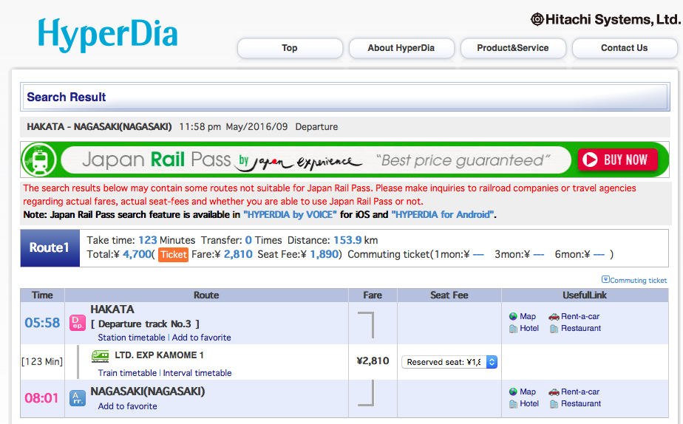
Task: Click the 05:58 departure time
Action: tap(42, 323)
